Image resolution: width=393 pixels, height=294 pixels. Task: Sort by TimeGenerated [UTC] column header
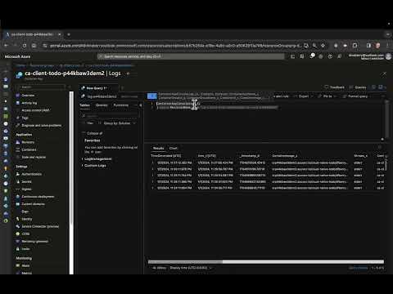click(166, 156)
